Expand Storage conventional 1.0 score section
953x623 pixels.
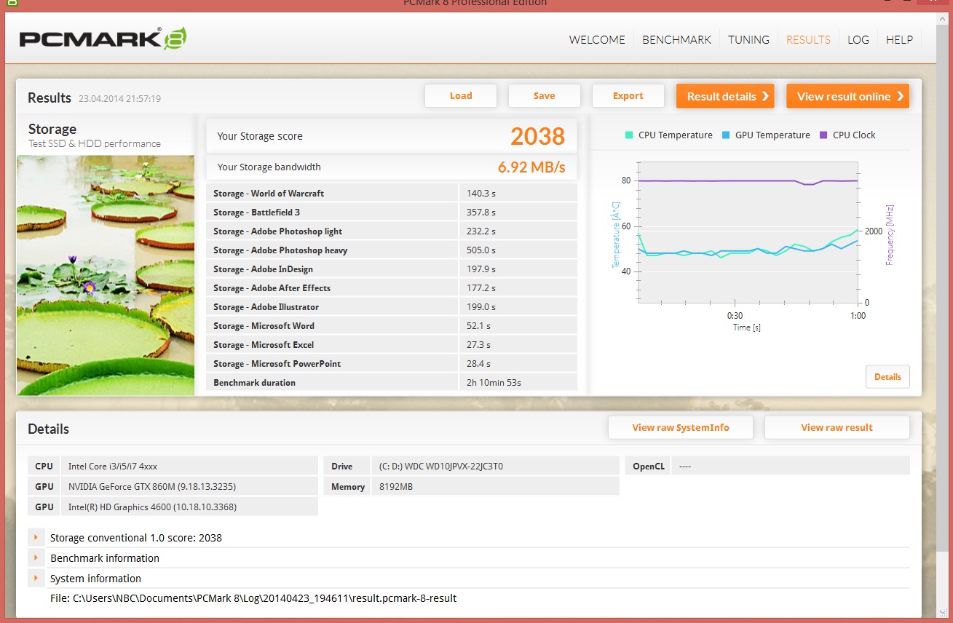coord(35,538)
